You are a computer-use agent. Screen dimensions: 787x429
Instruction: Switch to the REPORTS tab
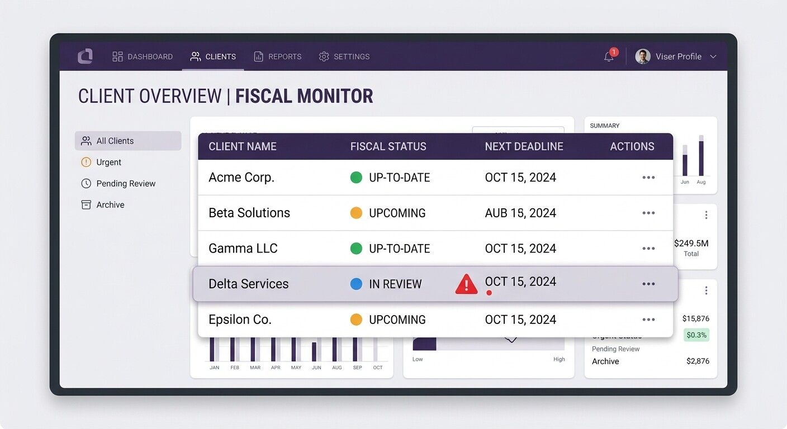[x=277, y=56]
